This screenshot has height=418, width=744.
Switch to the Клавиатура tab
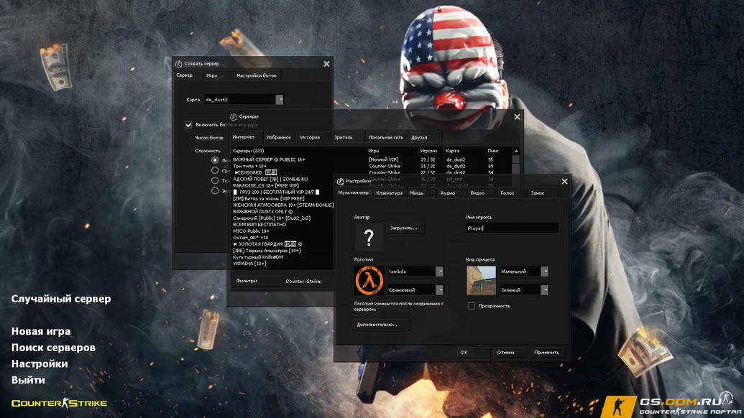click(389, 193)
